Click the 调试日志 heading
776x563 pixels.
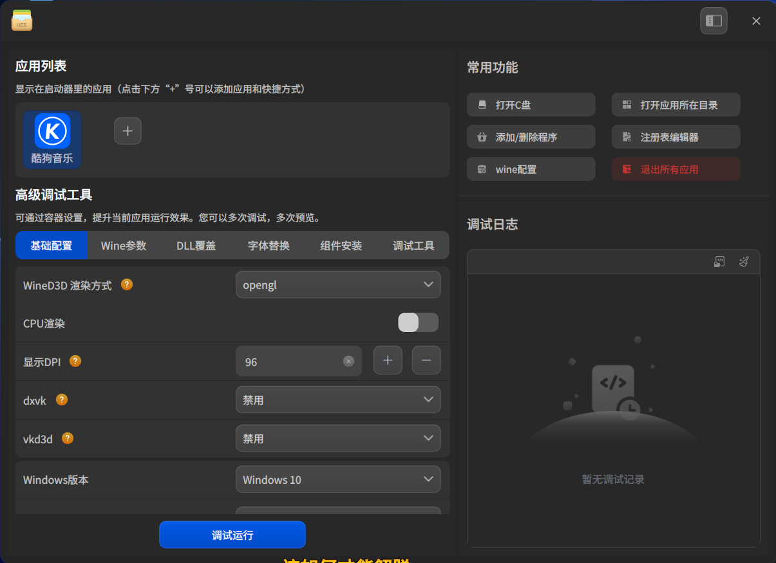(x=493, y=224)
